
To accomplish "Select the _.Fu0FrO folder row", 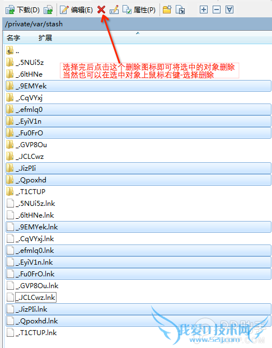I will pyautogui.click(x=138, y=133).
